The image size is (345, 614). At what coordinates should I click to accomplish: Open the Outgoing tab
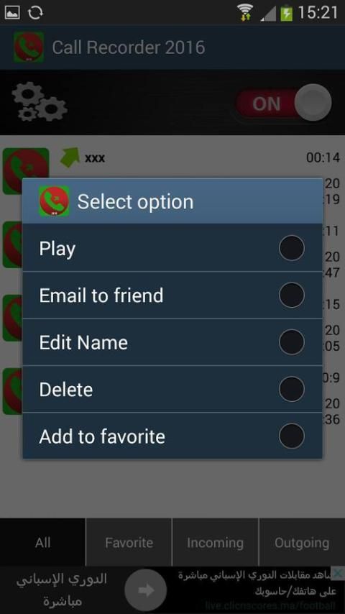[302, 542]
